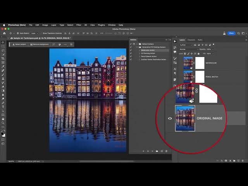Click the Home icon in options bar
Viewport: 248px width, 186px height.
[x=5, y=33]
